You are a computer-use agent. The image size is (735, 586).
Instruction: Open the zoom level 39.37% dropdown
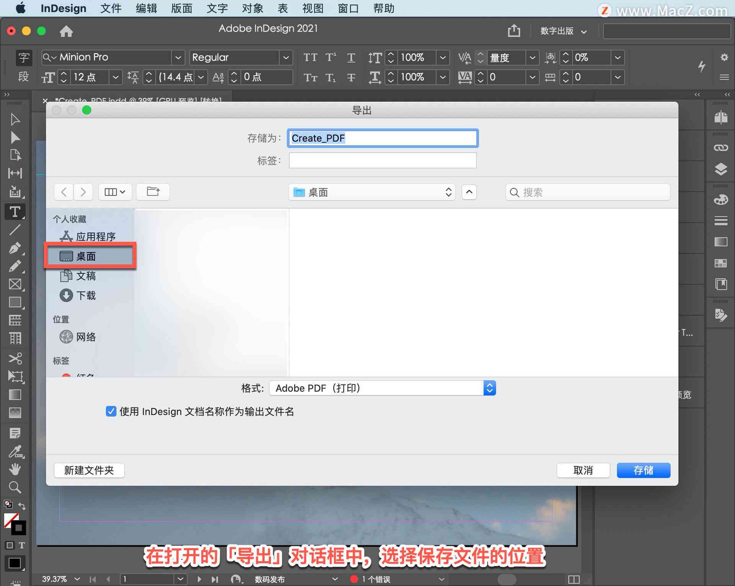(x=77, y=579)
